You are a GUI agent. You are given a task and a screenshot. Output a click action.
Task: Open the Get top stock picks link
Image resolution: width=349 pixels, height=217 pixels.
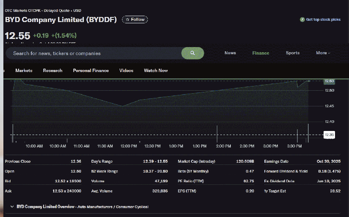pyautogui.click(x=323, y=19)
